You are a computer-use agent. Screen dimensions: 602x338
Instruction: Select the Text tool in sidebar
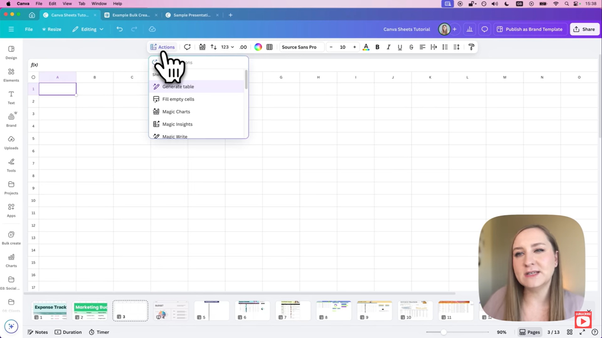[x=11, y=98]
